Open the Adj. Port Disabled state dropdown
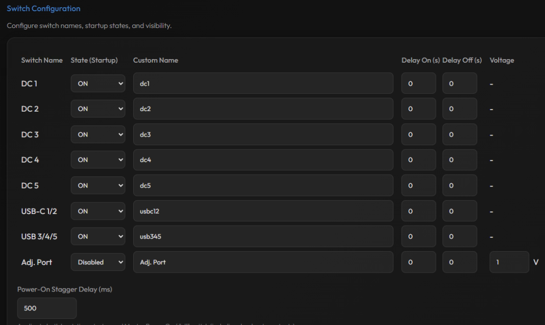545x325 pixels. [98, 262]
